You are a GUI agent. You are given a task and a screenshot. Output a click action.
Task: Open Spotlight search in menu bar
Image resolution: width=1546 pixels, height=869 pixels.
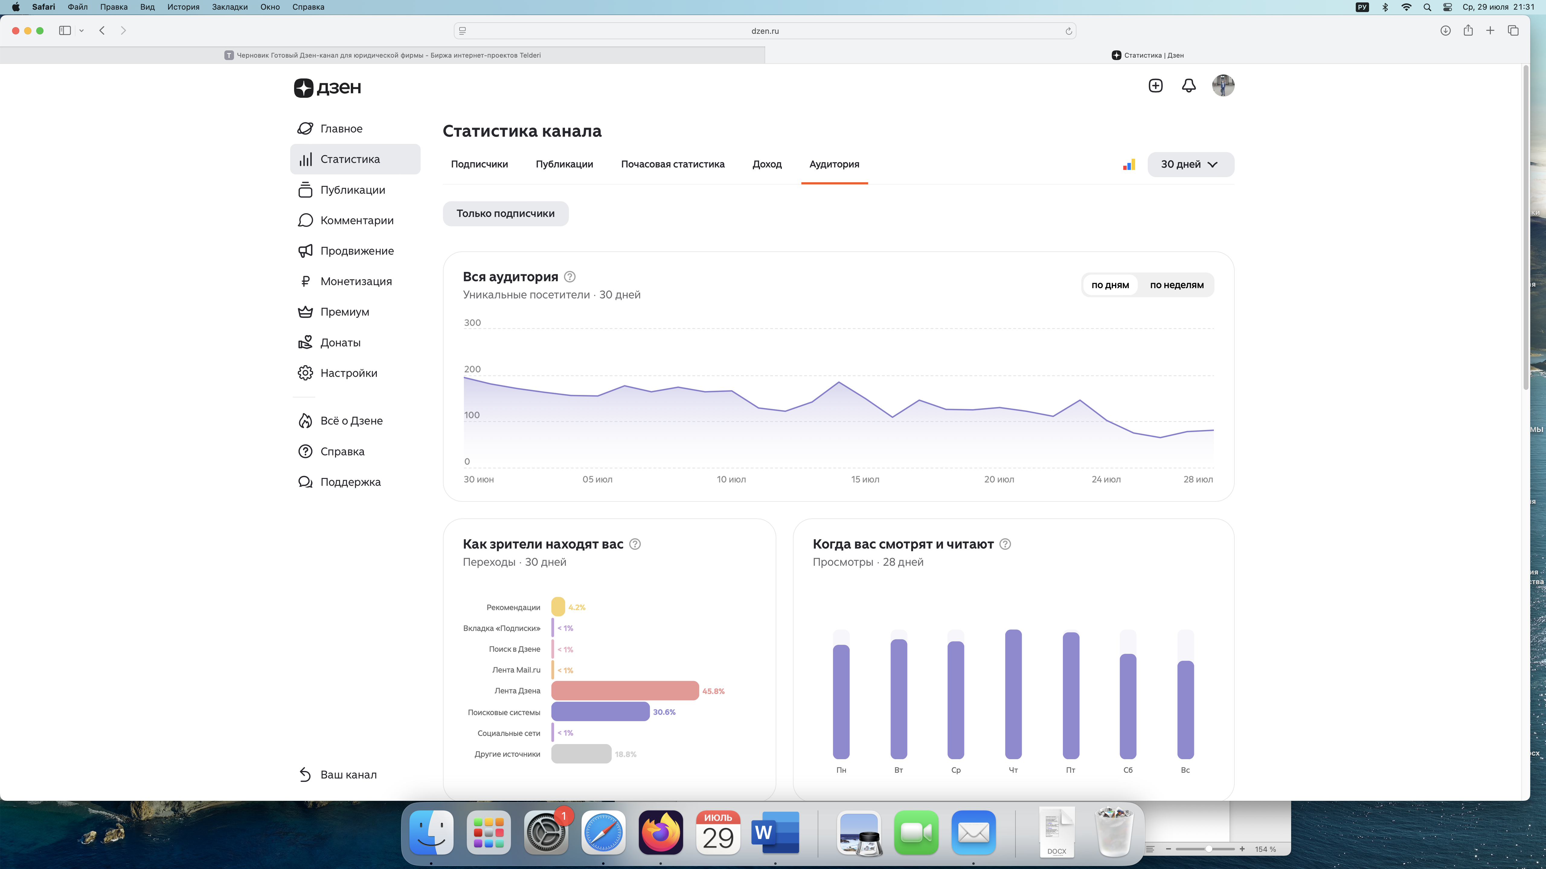(x=1427, y=7)
